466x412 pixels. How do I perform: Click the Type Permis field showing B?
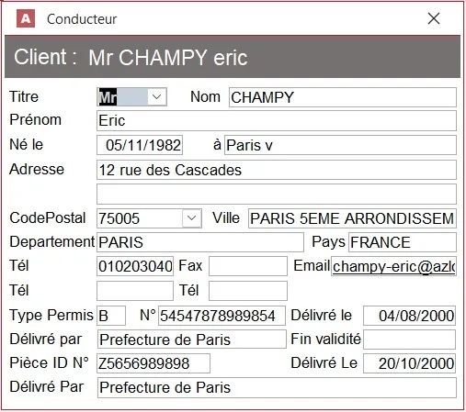click(x=111, y=316)
